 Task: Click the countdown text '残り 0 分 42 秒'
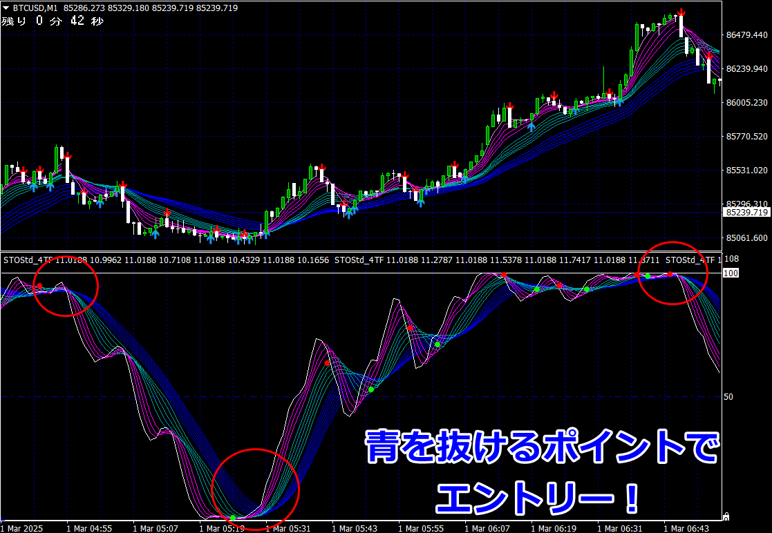coord(53,21)
